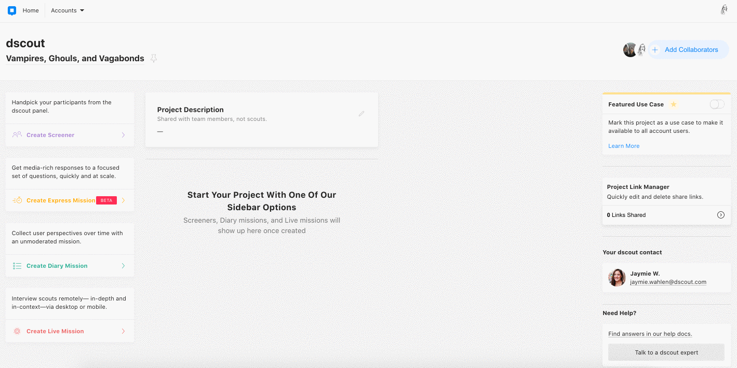Click the dscout logo icon
This screenshot has height=368, width=737.
12,10
